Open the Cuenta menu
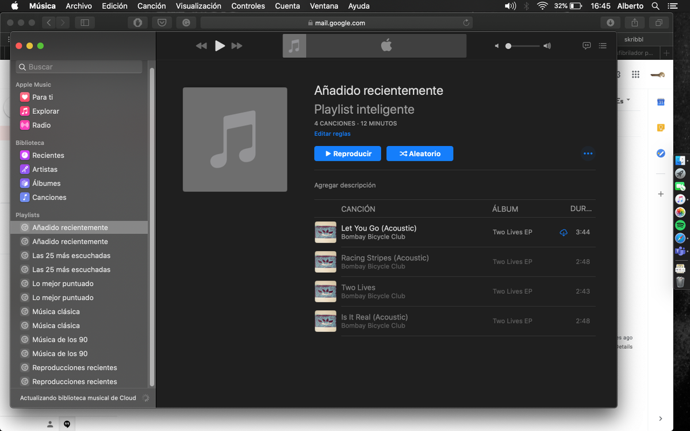The width and height of the screenshot is (690, 431). click(x=287, y=6)
